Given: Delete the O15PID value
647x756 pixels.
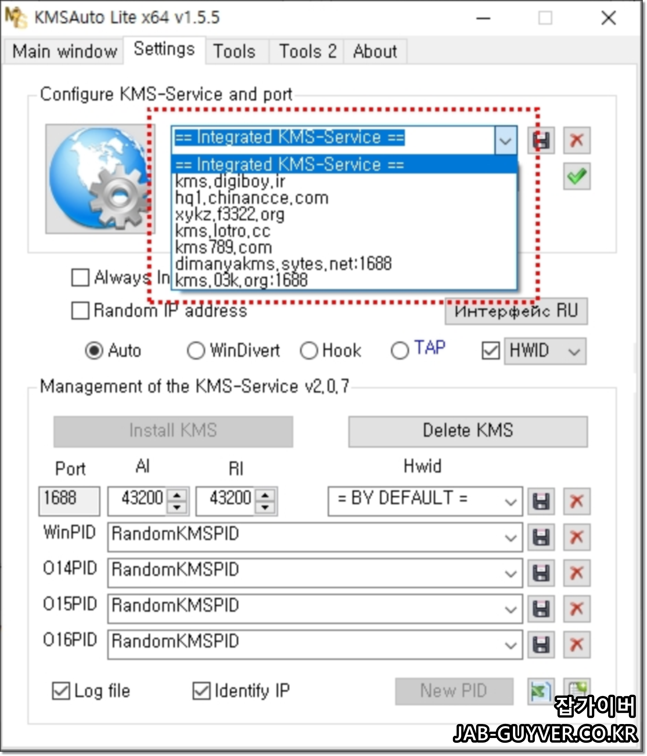Looking at the screenshot, I should click(x=577, y=609).
